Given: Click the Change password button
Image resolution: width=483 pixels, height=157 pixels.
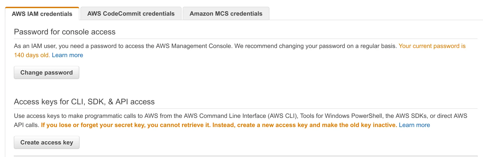Looking at the screenshot, I should 46,73.
